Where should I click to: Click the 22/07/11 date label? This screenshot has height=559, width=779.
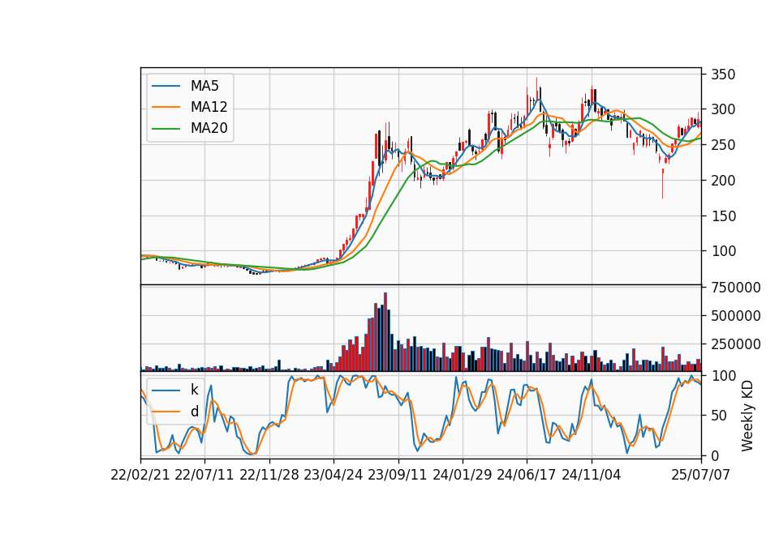tap(204, 475)
